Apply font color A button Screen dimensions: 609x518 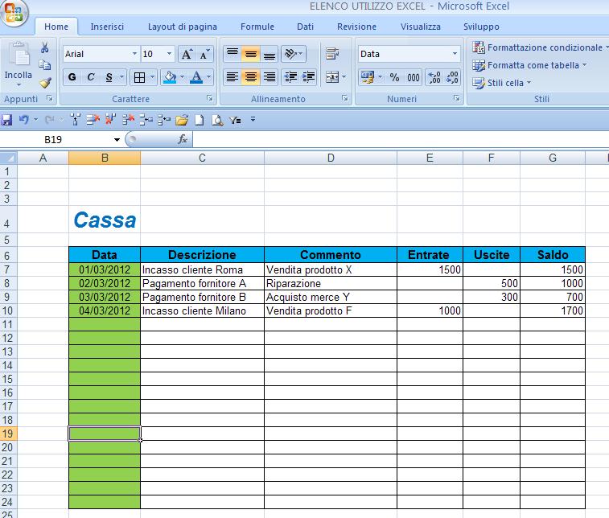click(196, 77)
